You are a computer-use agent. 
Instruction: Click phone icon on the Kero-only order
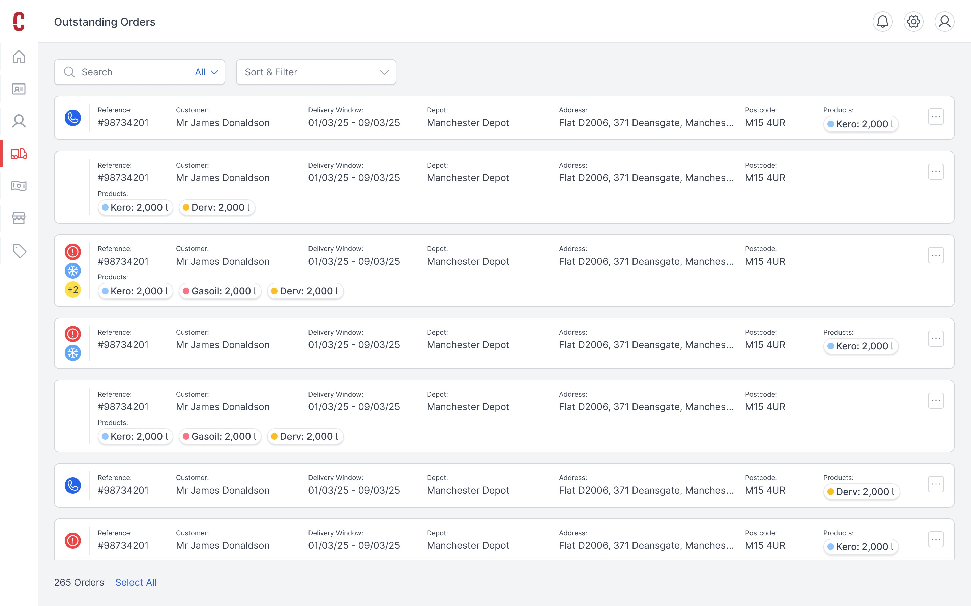72,118
